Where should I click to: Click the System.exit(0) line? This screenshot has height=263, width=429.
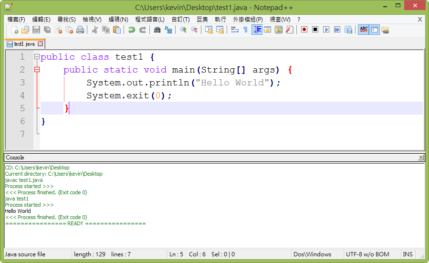[x=129, y=95]
